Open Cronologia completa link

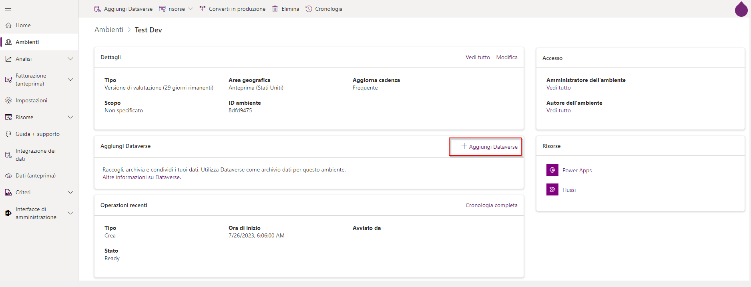coord(491,205)
